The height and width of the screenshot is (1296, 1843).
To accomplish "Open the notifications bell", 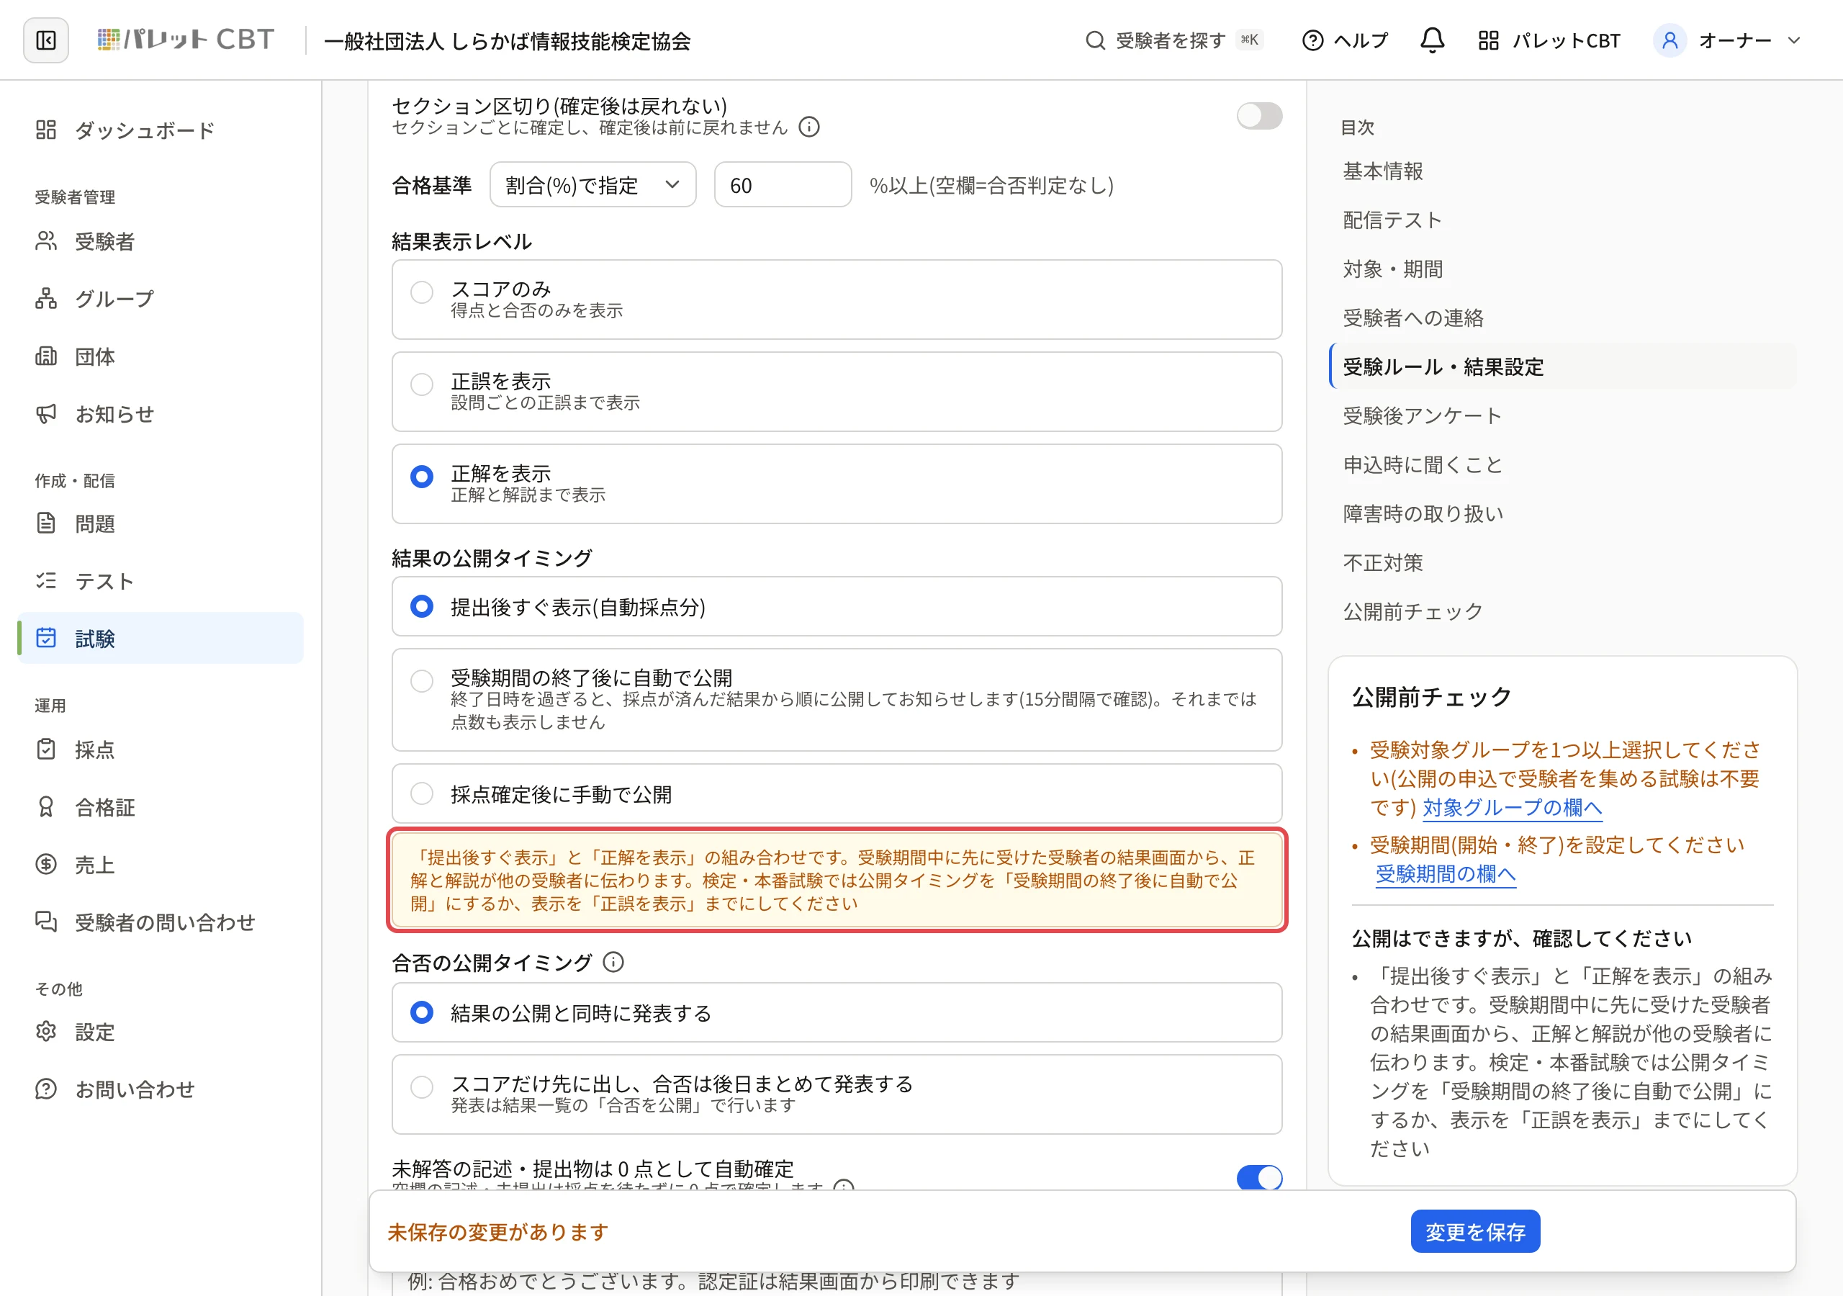I will pyautogui.click(x=1432, y=40).
